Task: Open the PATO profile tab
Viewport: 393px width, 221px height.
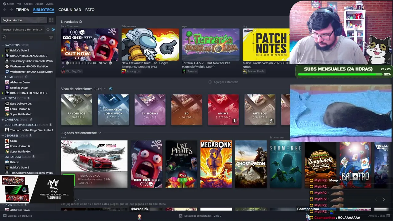Action: [x=90, y=10]
